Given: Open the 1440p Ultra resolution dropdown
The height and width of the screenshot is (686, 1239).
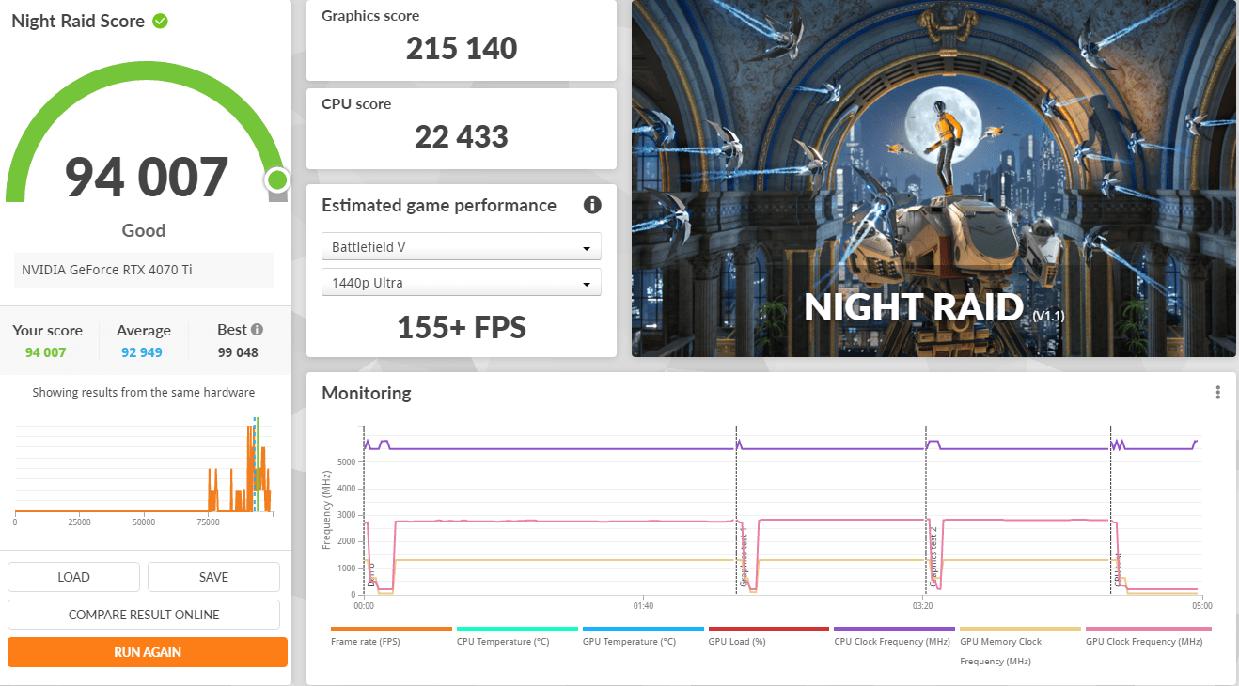Looking at the screenshot, I should [462, 283].
